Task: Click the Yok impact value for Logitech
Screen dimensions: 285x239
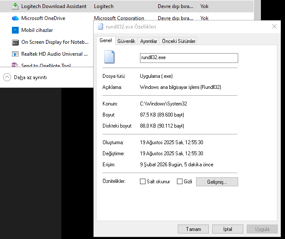Action: pyautogui.click(x=204, y=6)
